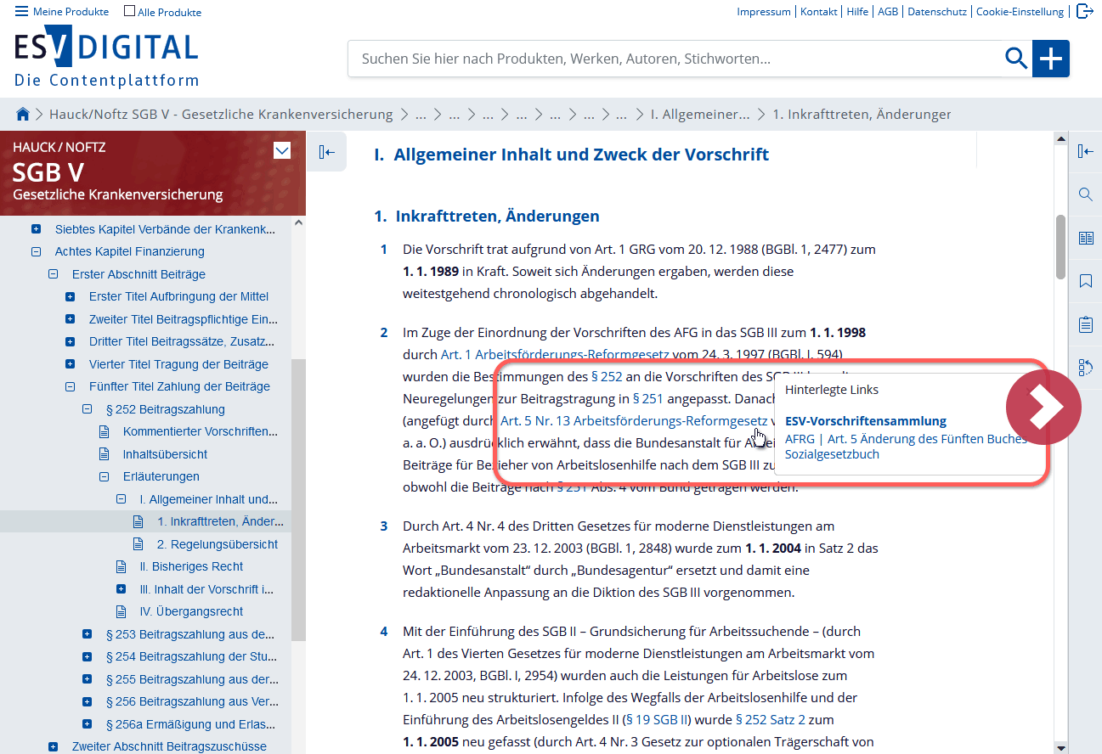
Task: Click the document scroll up arrow
Action: [1060, 138]
